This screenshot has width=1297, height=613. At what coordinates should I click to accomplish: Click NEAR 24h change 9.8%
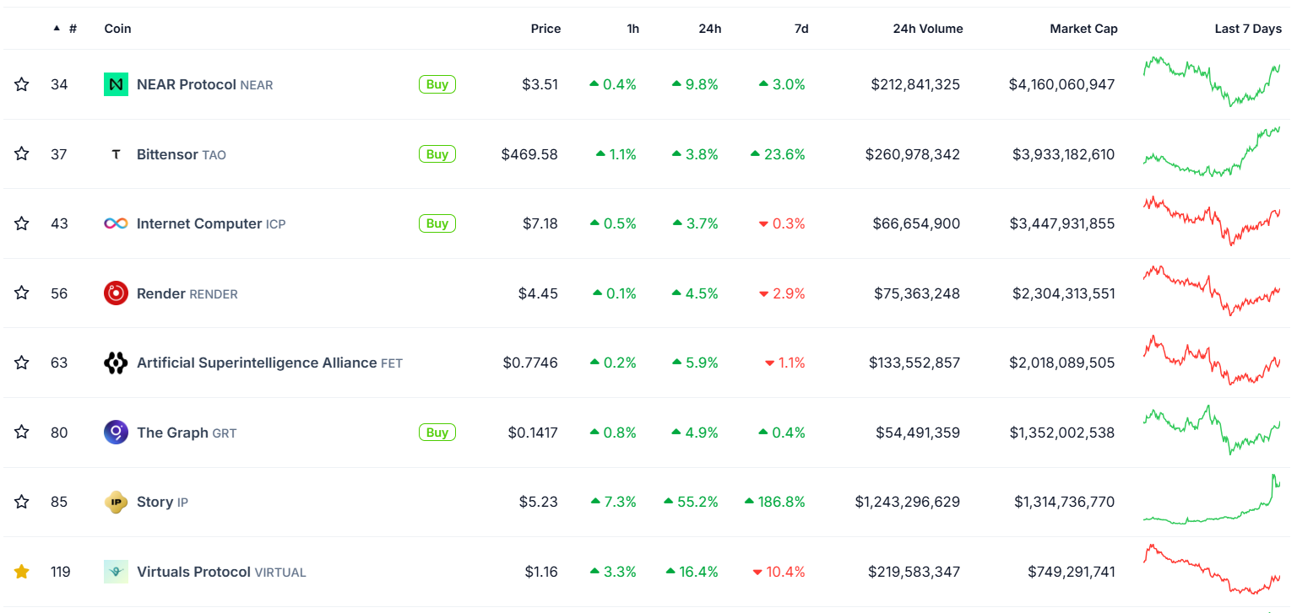coord(695,84)
